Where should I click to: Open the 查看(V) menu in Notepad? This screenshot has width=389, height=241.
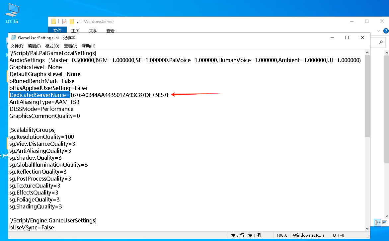[x=70, y=46]
